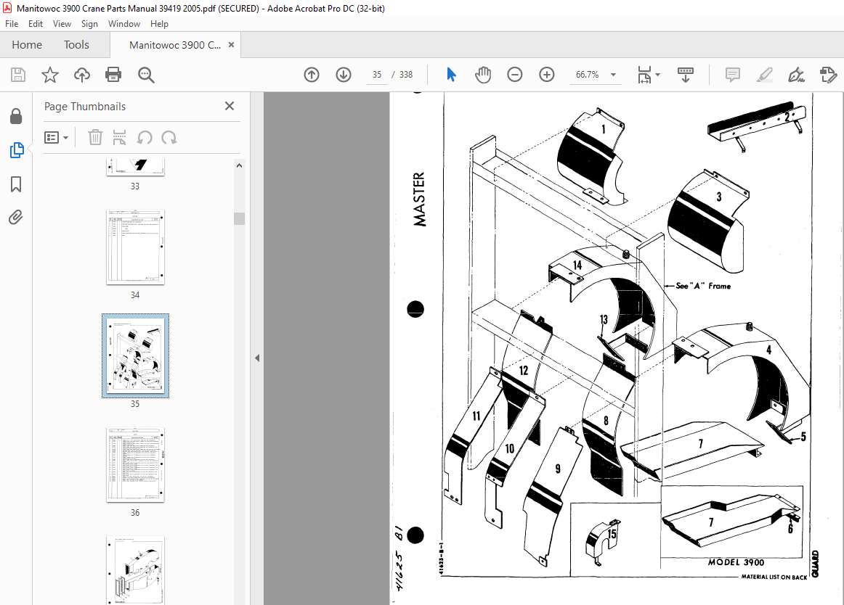Open the thumbnail options dropdown menu

coord(56,138)
